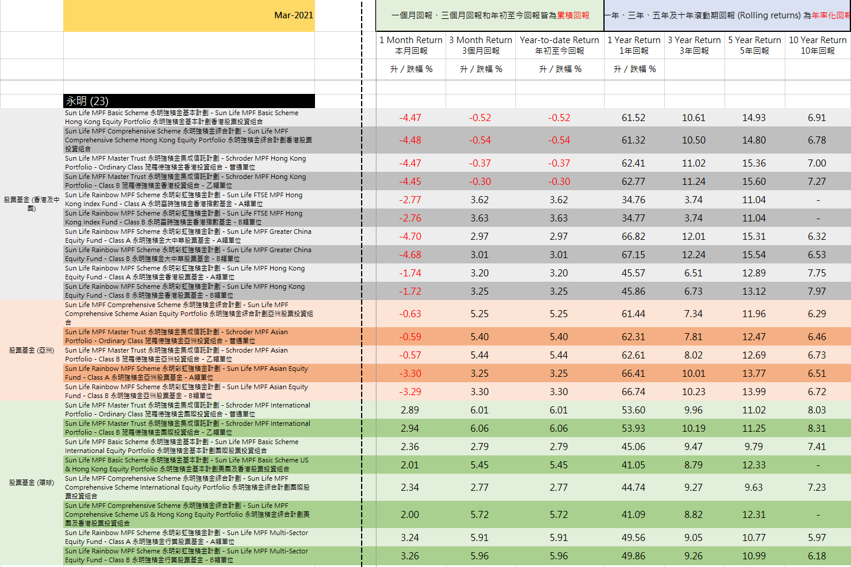This screenshot has height=567, width=851.
Task: Select the 10 Year Return column header
Action: [x=818, y=45]
